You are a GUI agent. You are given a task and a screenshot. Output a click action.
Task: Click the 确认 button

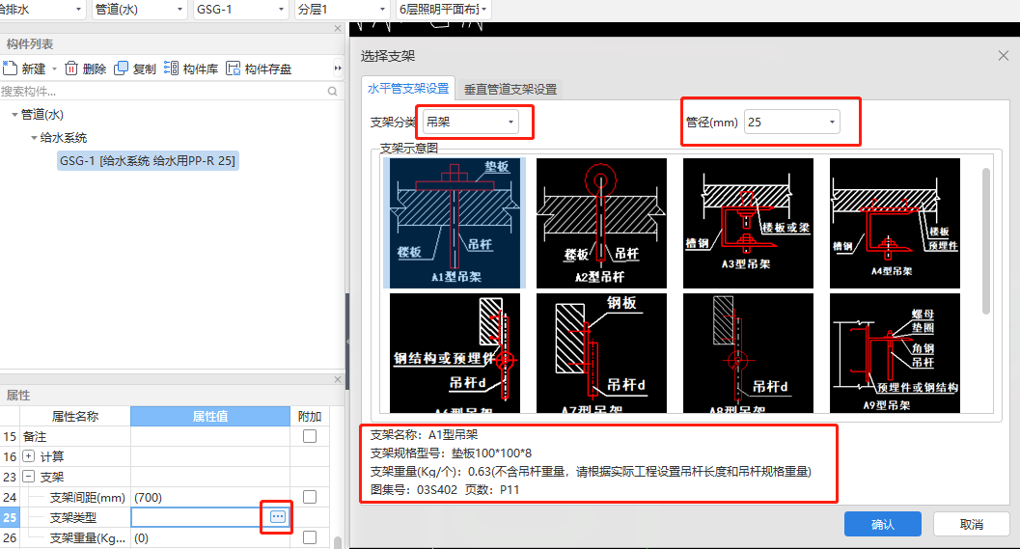(x=882, y=524)
